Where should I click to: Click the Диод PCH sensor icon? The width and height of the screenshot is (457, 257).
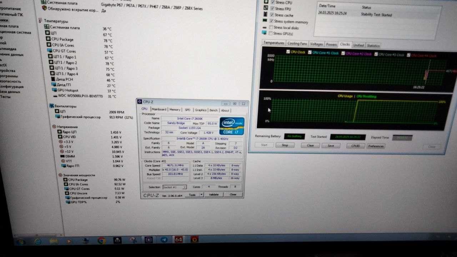click(53, 79)
